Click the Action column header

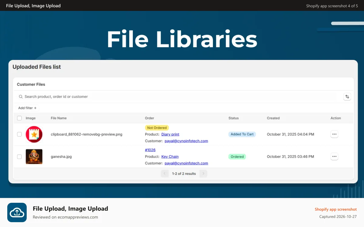tap(336, 118)
